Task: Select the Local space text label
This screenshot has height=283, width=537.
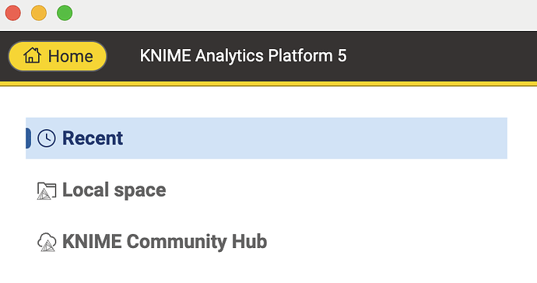Action: 114,190
